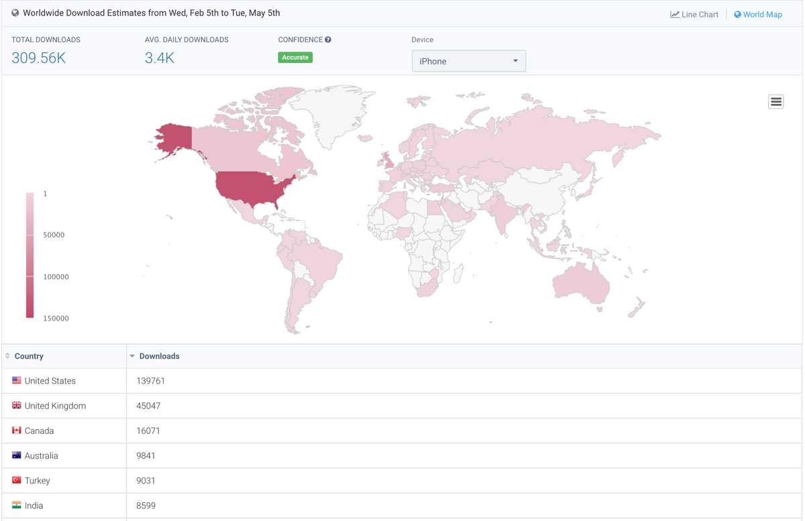Viewport: 805px width, 521px height.
Task: Open the chart hamburger menu icon
Action: 776,101
